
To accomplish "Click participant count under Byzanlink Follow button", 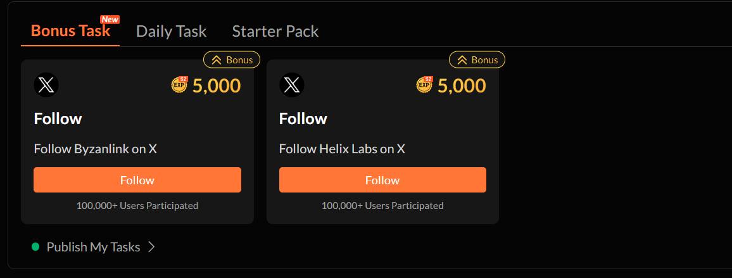I will click(x=137, y=206).
